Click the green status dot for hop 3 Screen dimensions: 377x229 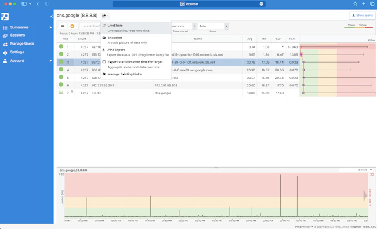pyautogui.click(x=61, y=62)
